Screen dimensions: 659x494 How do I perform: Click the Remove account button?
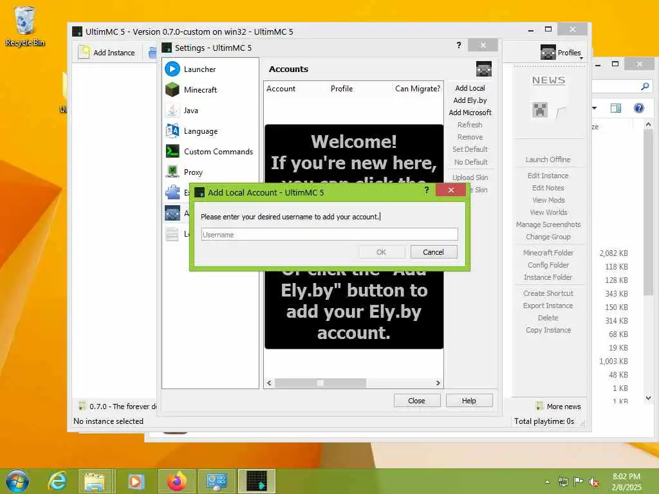click(x=470, y=137)
